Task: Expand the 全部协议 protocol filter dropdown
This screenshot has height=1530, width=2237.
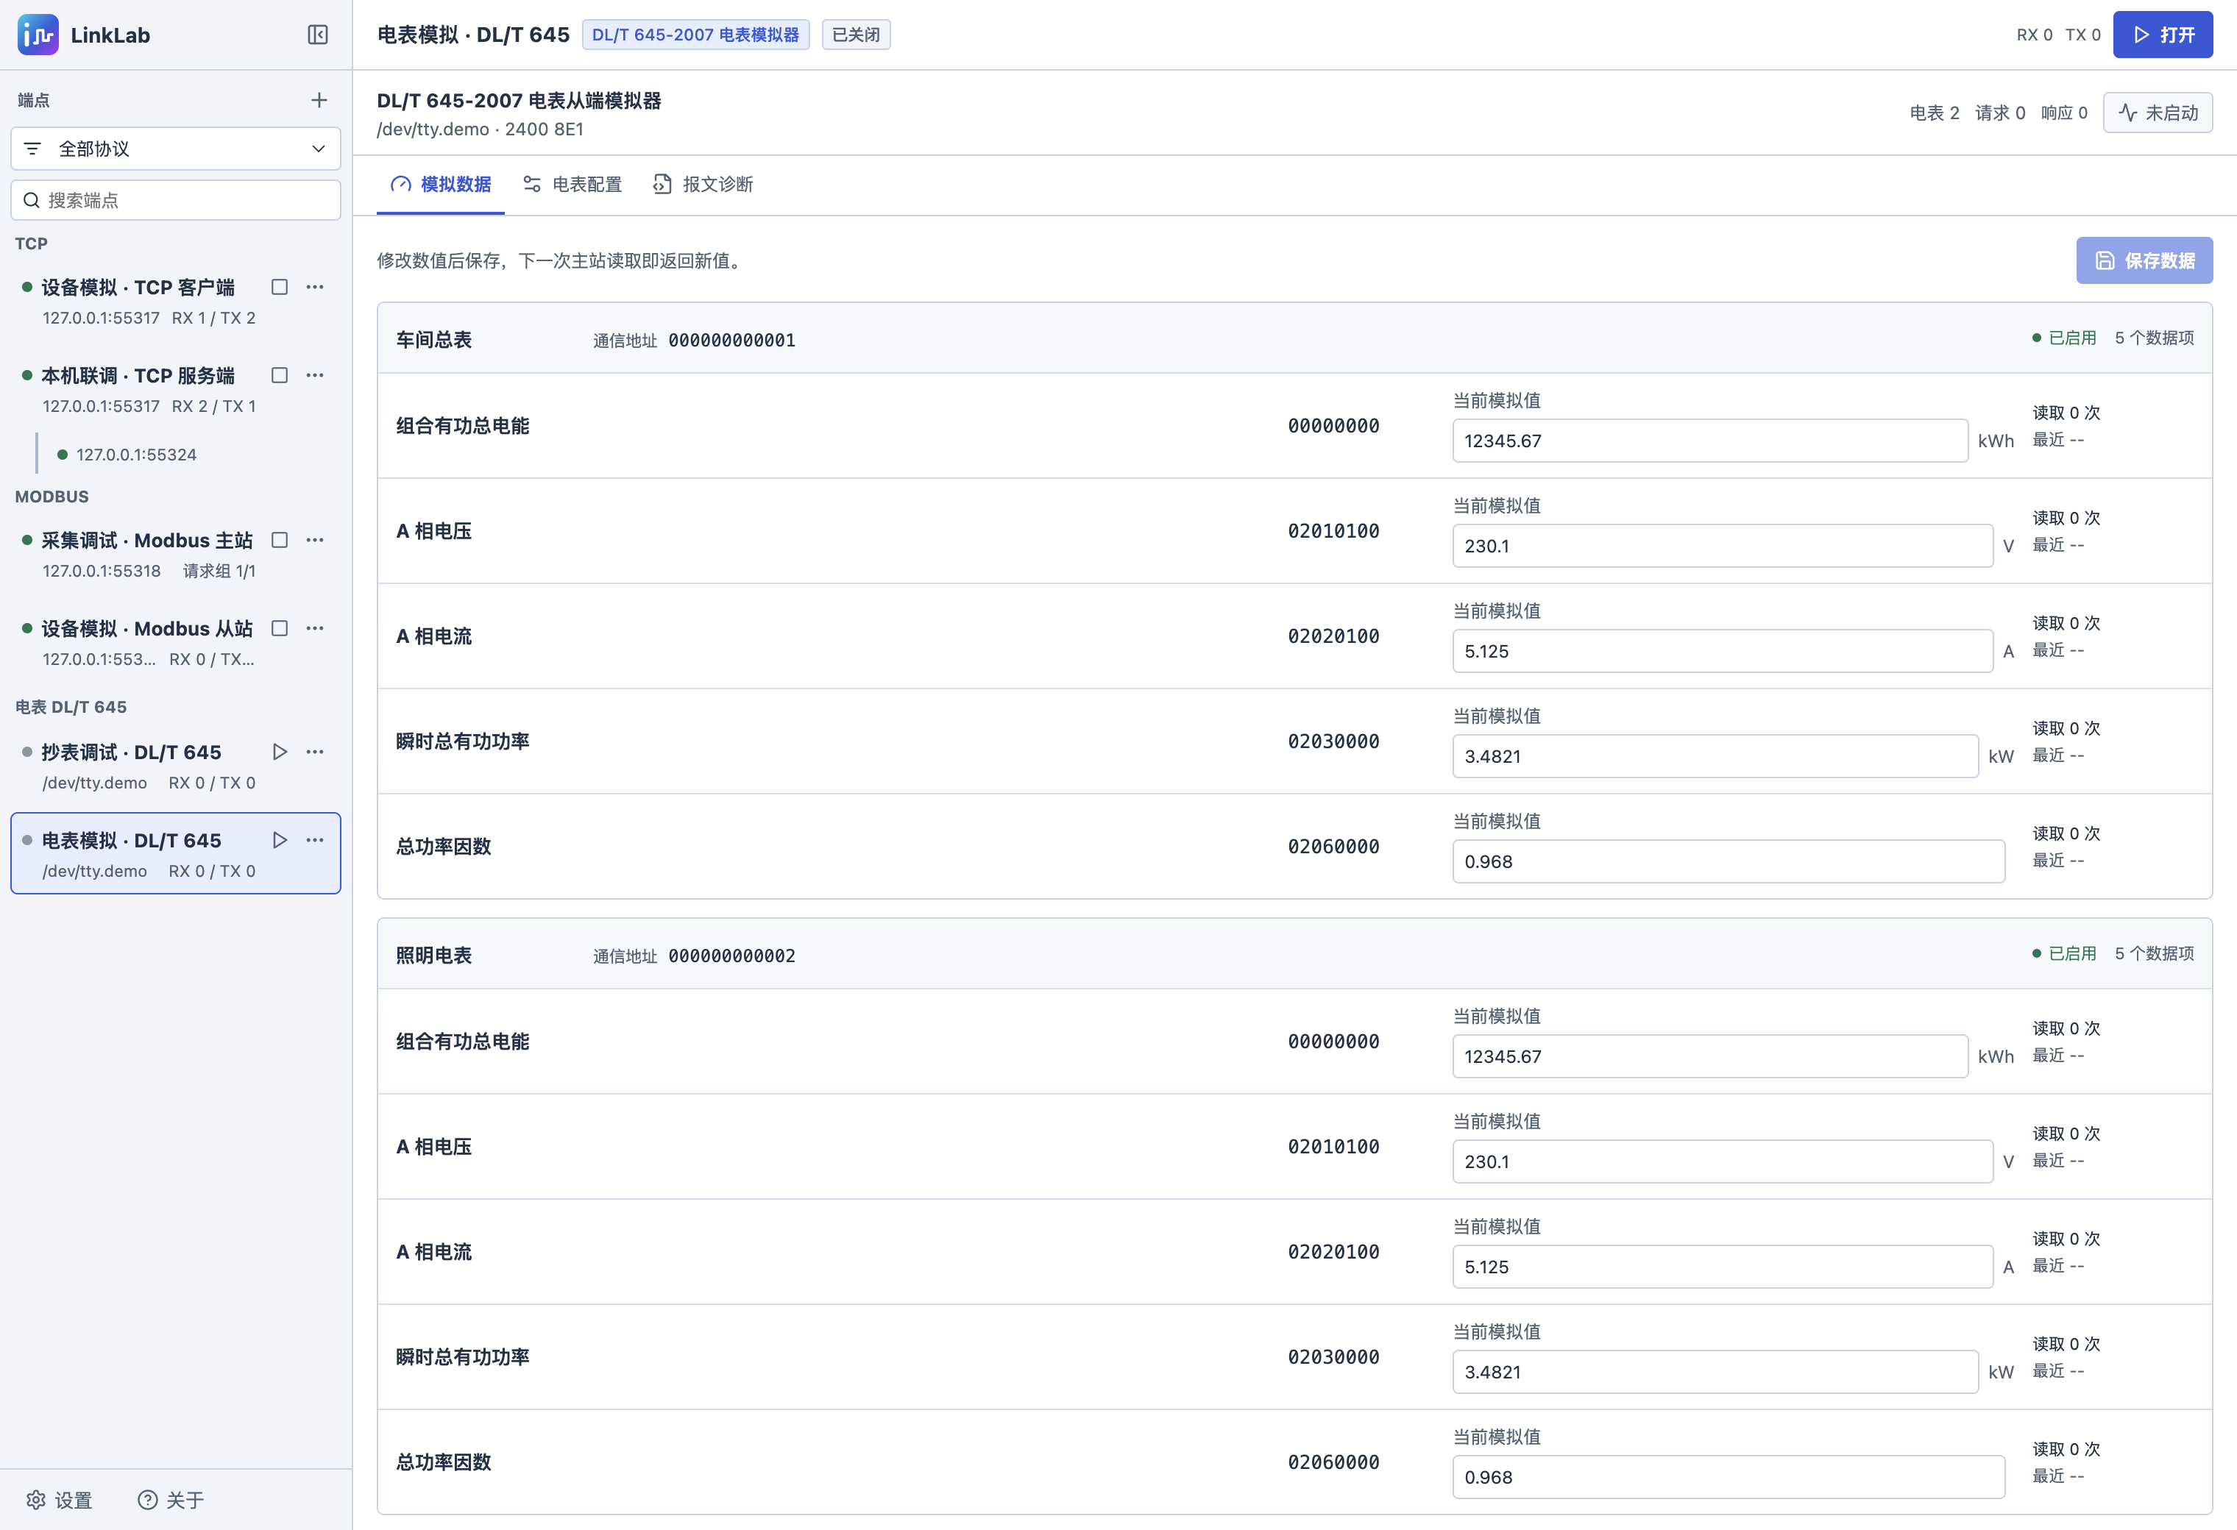Action: pos(176,149)
